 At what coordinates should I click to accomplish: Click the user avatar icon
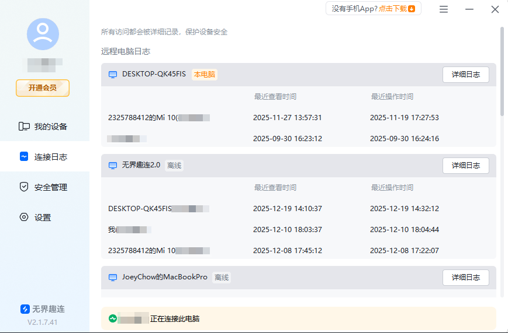[43, 34]
